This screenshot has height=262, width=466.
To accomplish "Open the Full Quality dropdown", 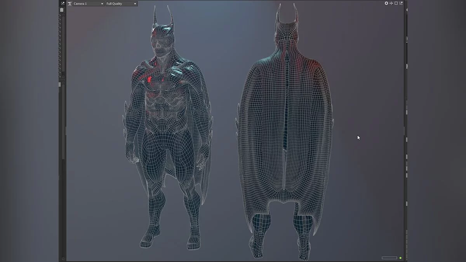I will (122, 3).
